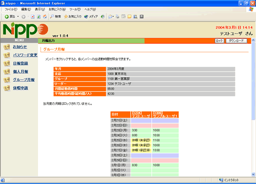
Task: Click the IE Back button
Action: pos(10,16)
